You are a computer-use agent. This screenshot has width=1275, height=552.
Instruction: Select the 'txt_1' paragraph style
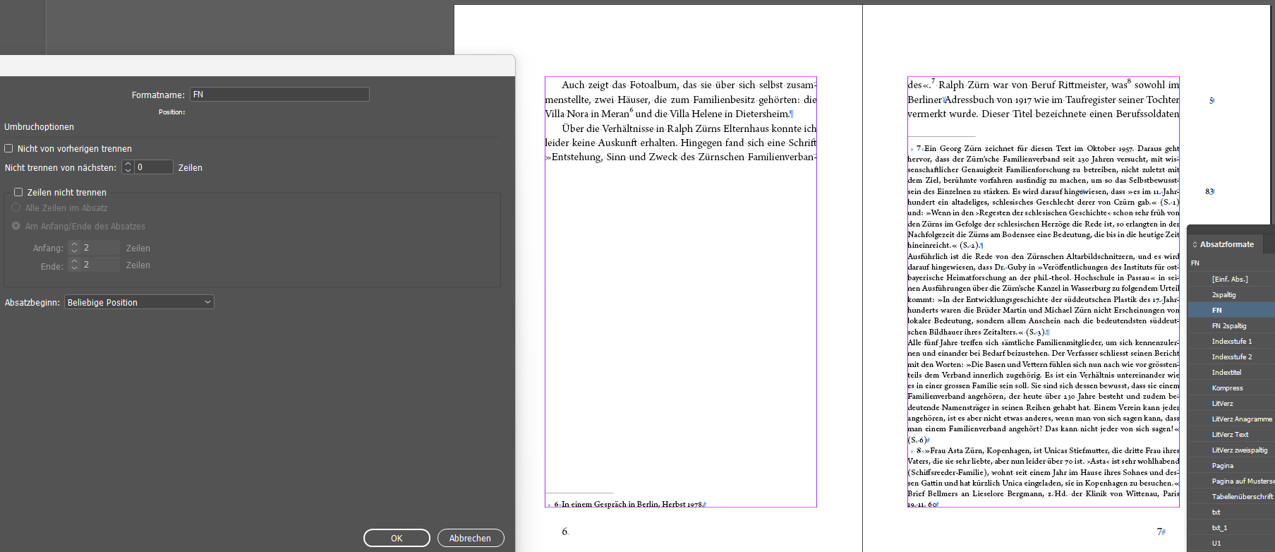click(1231, 527)
